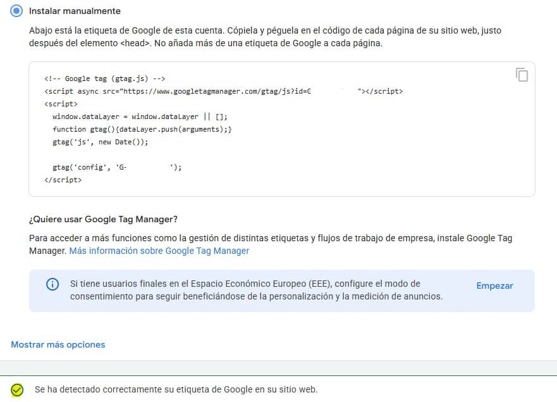Click the "¿Quiere usar Google Tag Manager?" heading
The width and height of the screenshot is (557, 402).
(104, 219)
